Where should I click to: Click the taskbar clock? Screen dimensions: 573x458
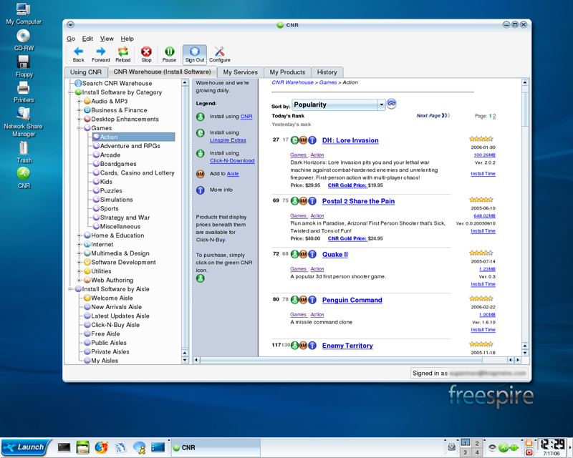point(552,447)
